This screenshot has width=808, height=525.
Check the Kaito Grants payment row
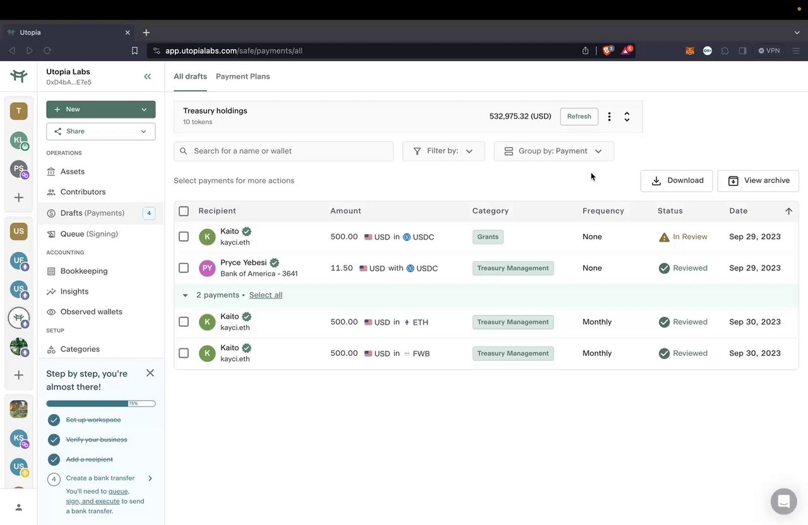pos(184,237)
